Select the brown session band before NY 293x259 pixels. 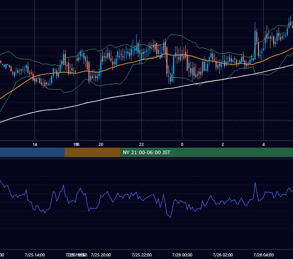92,152
